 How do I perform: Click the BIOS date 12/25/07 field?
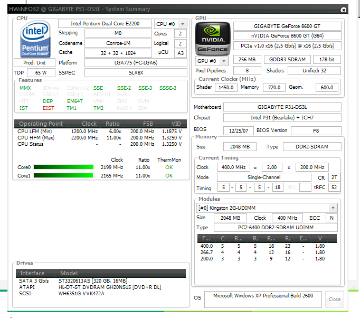tap(239, 130)
